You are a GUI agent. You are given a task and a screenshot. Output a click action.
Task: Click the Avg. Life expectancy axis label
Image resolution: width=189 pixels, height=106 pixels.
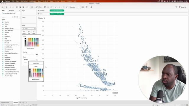[x=81, y=98]
